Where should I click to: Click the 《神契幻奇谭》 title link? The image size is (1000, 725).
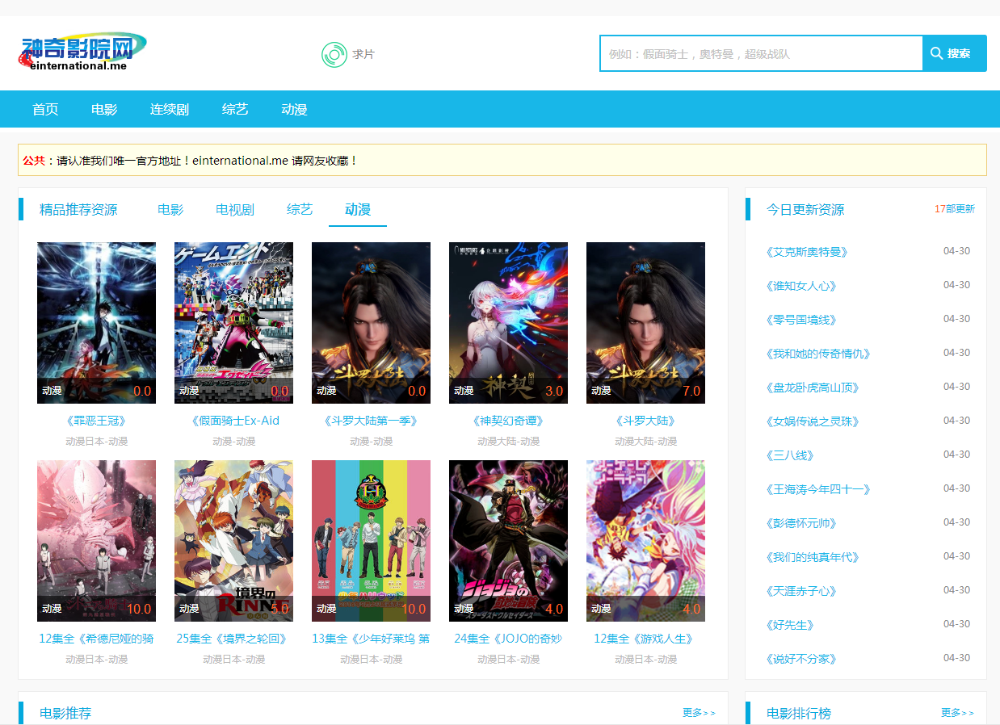[508, 421]
